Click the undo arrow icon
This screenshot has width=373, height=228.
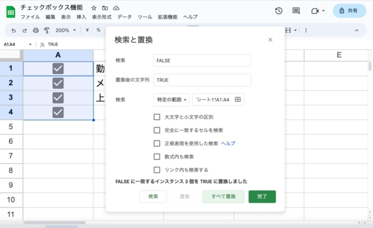(14, 30)
